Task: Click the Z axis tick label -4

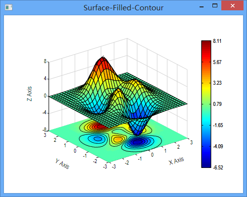Action: point(44,113)
